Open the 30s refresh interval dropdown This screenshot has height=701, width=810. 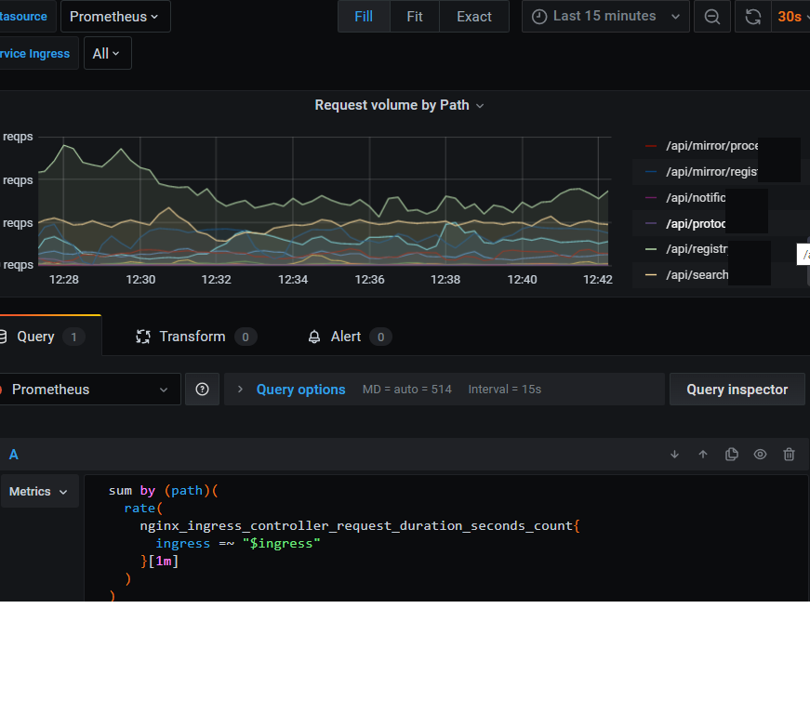[790, 17]
